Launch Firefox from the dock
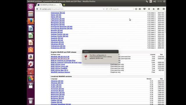This screenshot has height=105, width=186. (x=31, y=21)
